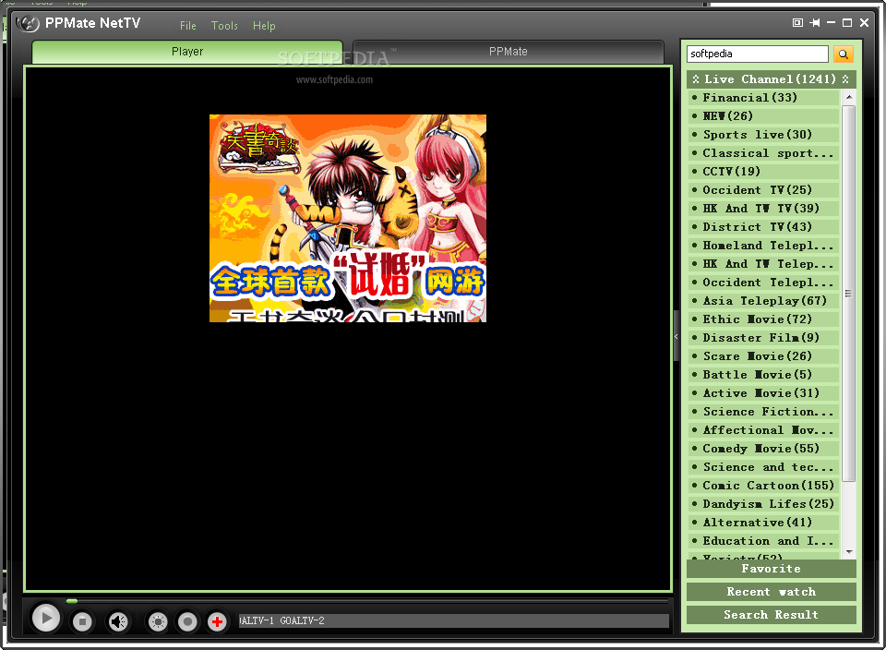Viewport: 886px width, 650px height.
Task: Select the Ethic Movie(72) category
Action: coord(764,319)
